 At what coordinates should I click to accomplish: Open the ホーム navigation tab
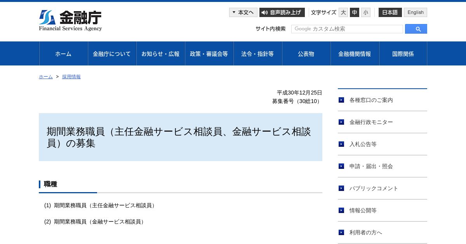click(63, 54)
